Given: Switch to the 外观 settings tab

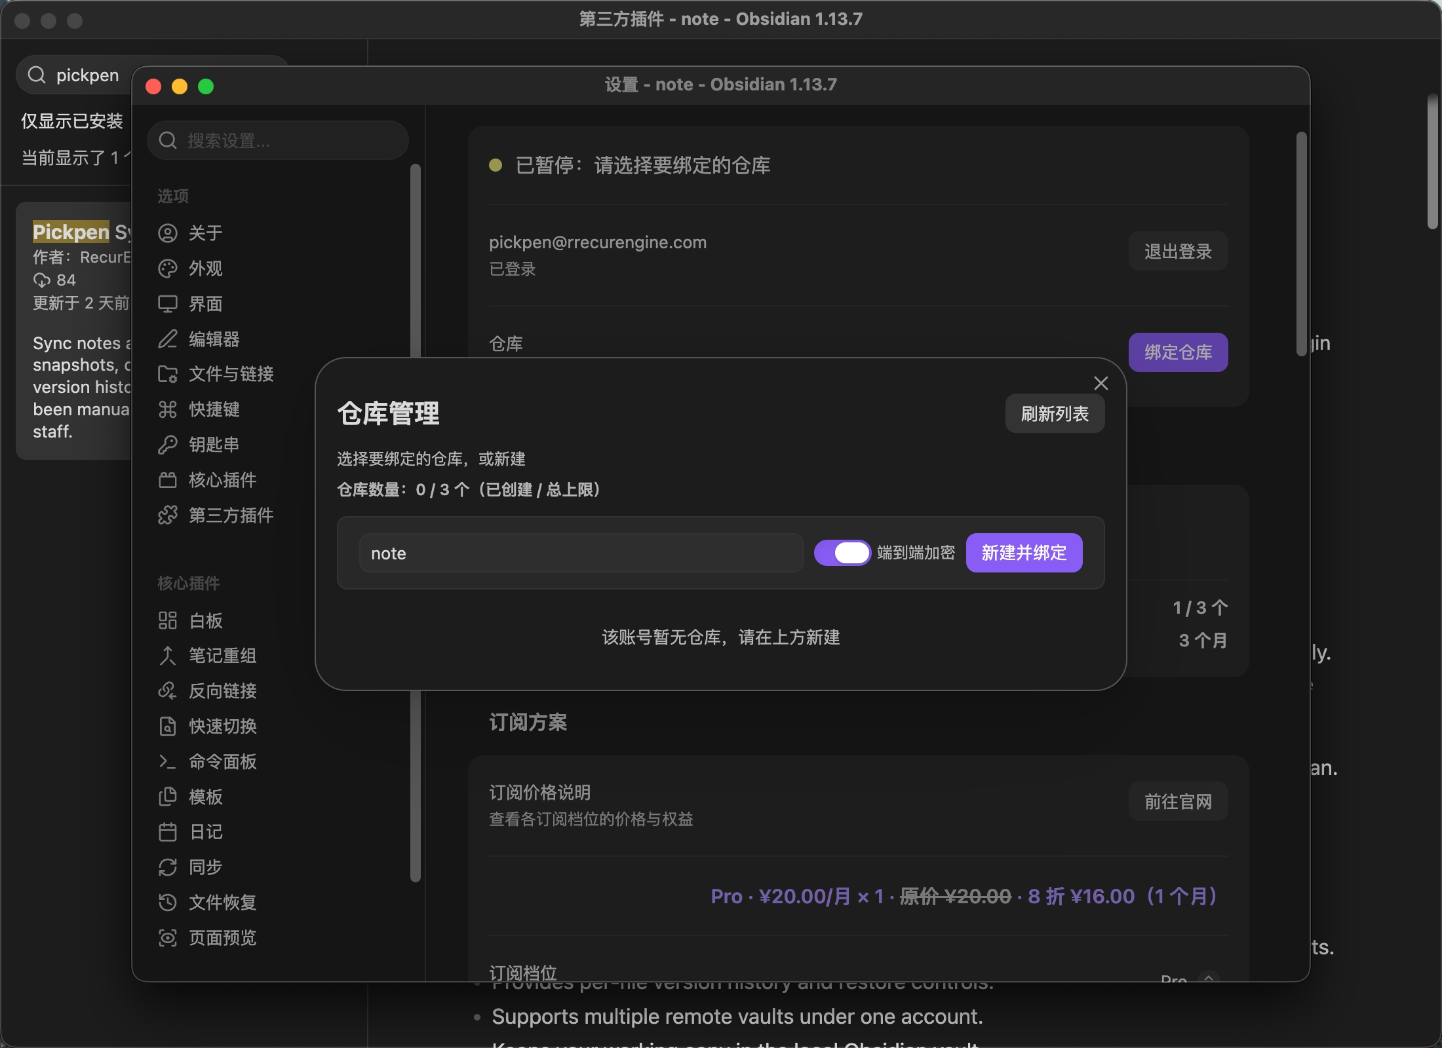Looking at the screenshot, I should click(x=278, y=269).
